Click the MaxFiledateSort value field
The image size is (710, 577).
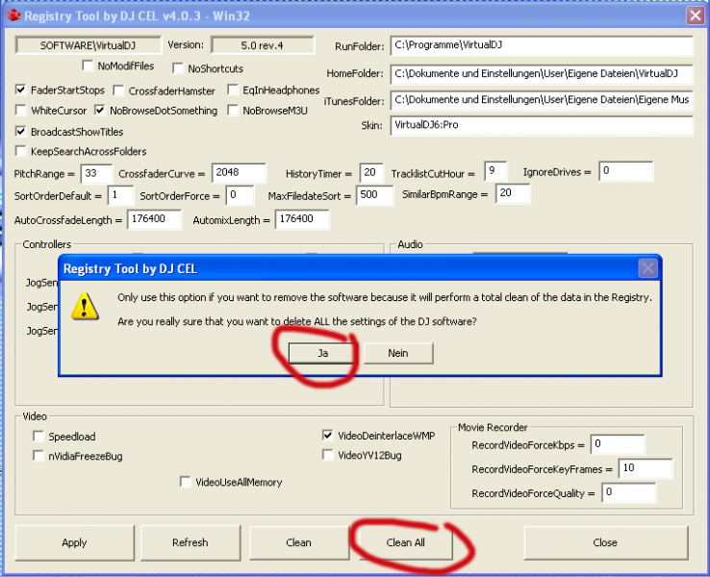point(374,195)
